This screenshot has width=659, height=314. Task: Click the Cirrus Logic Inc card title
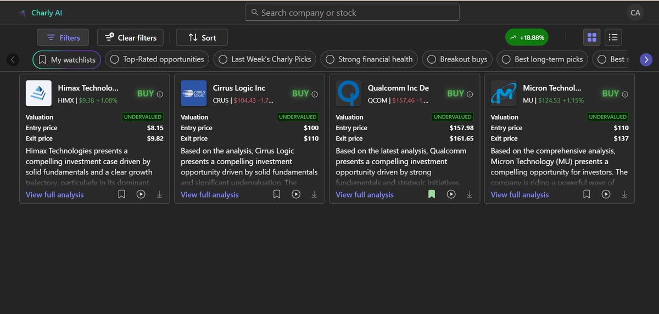[x=239, y=88]
